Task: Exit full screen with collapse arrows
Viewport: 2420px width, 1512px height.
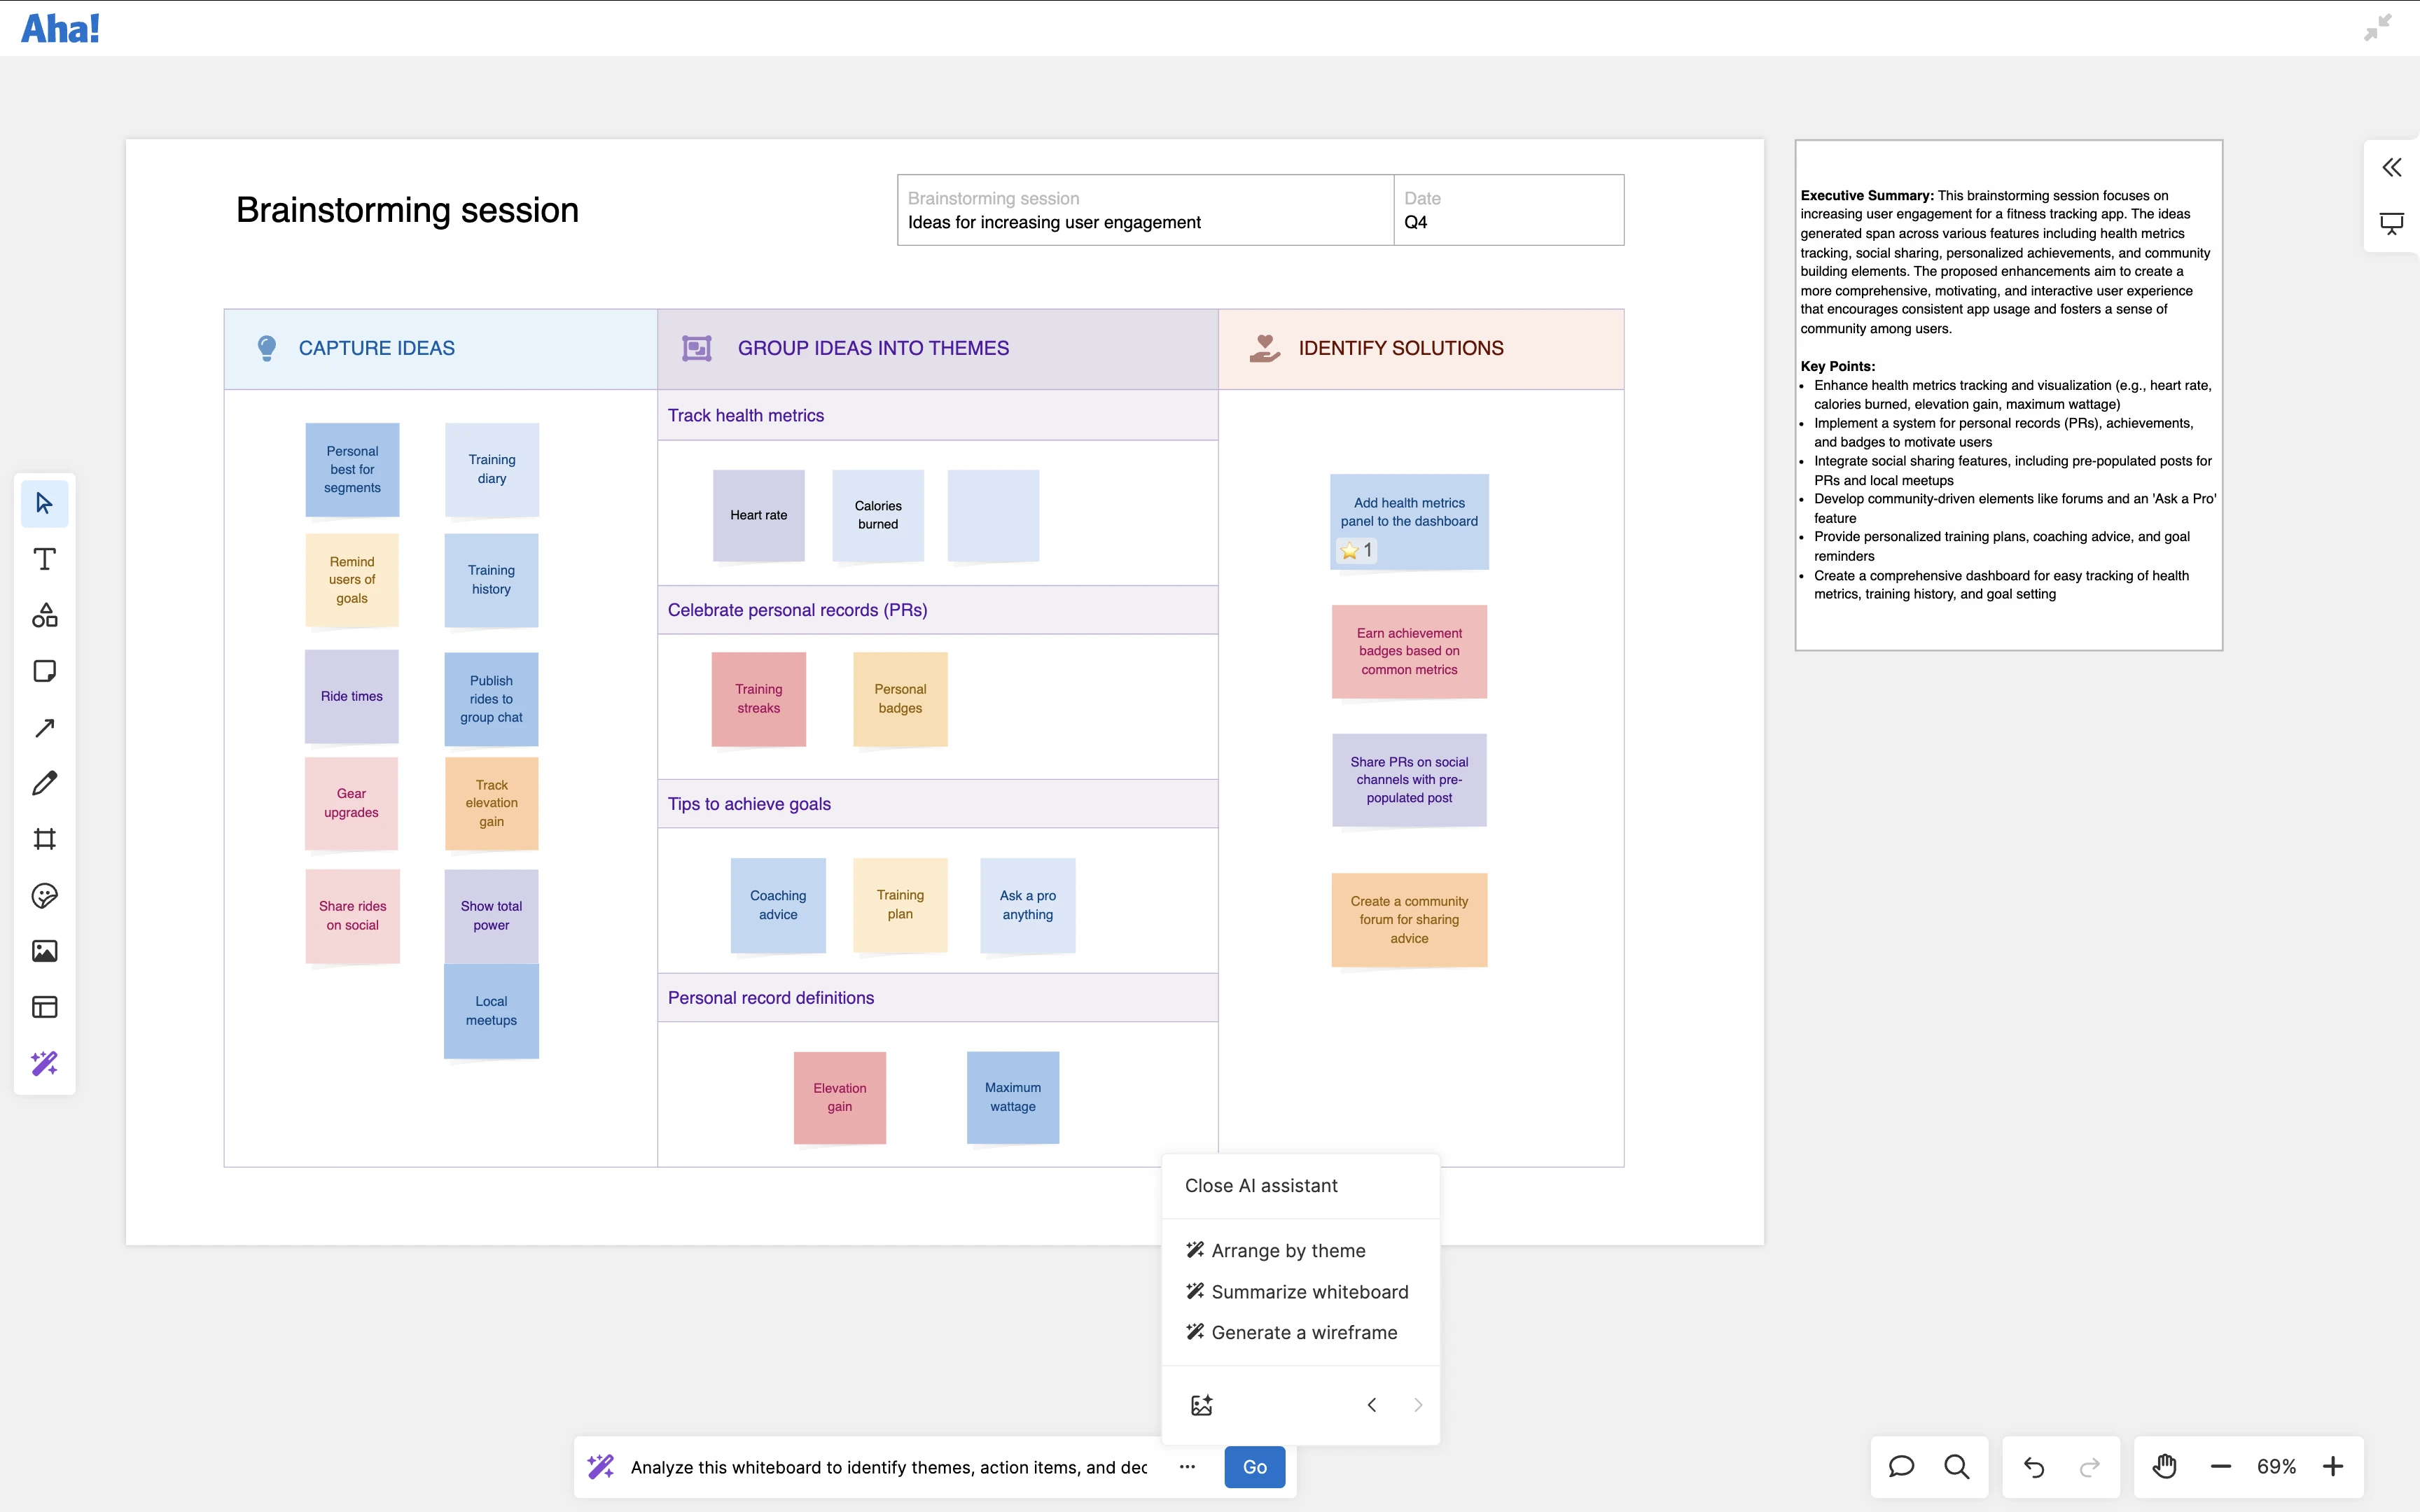Action: point(2377,28)
